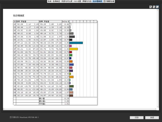Click the orange bar for row 1G
This screenshot has height=122, width=162.
click(71, 61)
